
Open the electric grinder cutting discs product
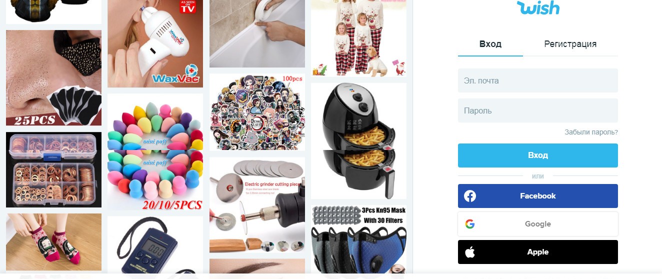(257, 205)
